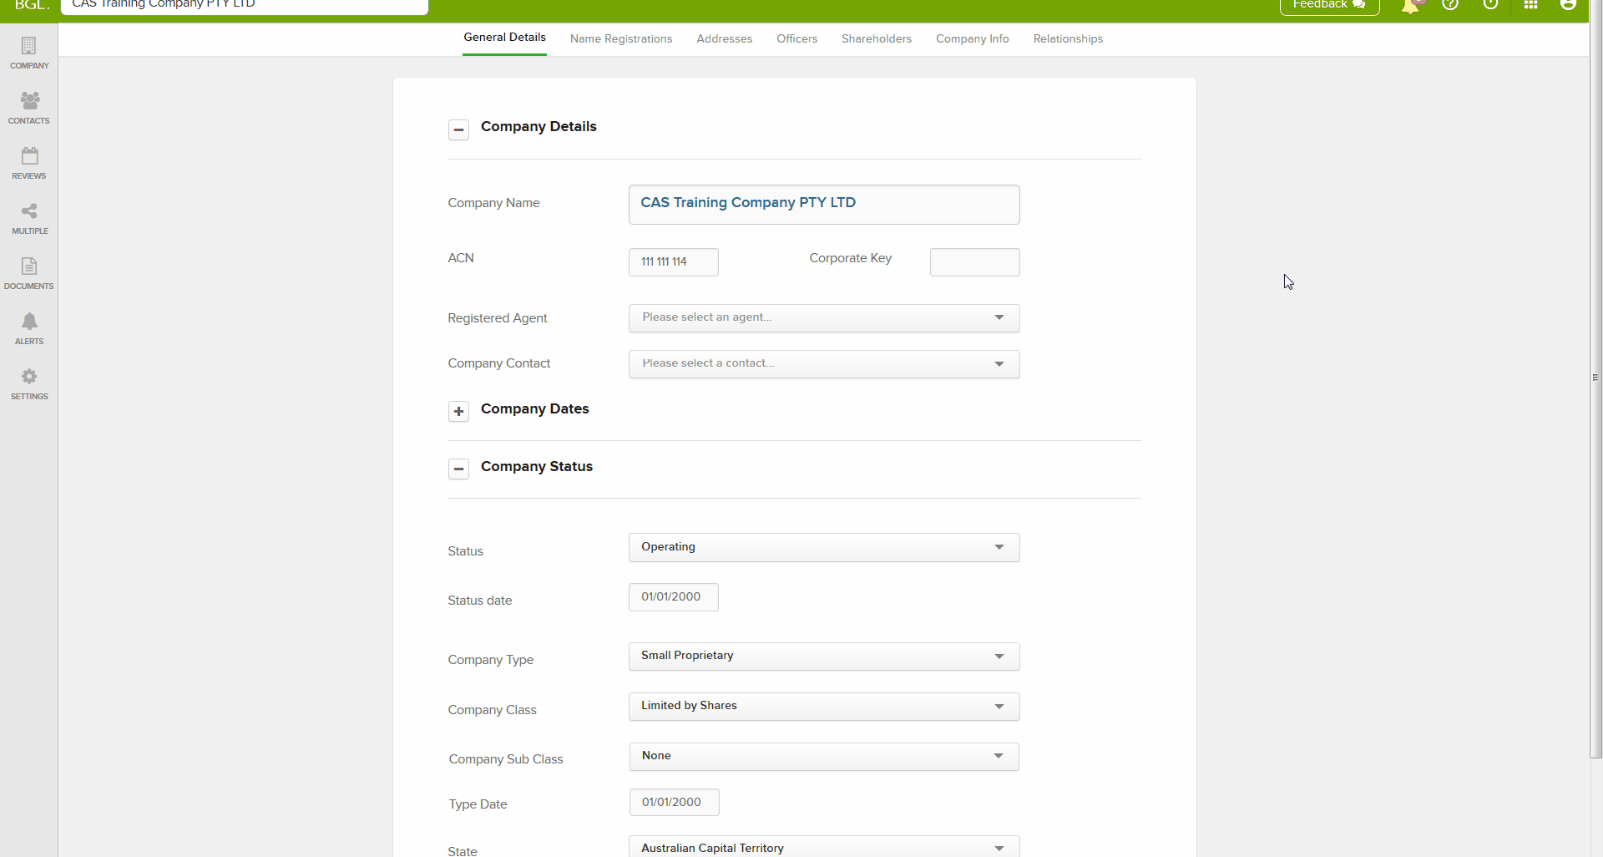Open the user account icon
The height and width of the screenshot is (857, 1603).
pyautogui.click(x=1568, y=4)
